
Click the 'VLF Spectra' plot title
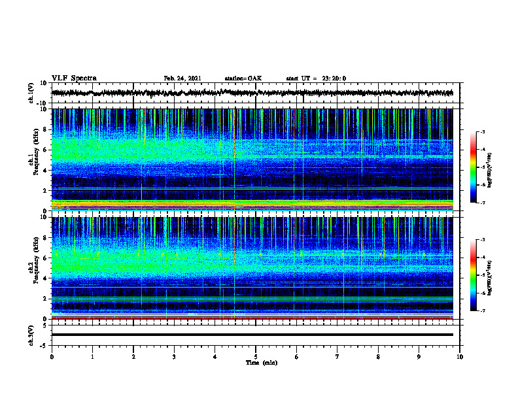click(74, 78)
